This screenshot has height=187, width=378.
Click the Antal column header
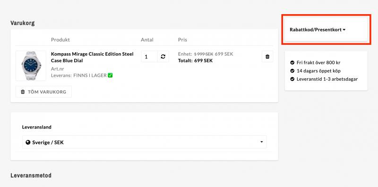click(x=147, y=40)
